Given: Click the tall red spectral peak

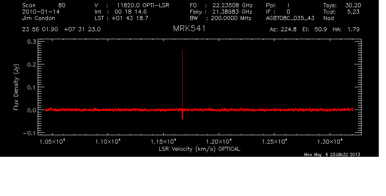Looking at the screenshot, I should click(182, 80).
